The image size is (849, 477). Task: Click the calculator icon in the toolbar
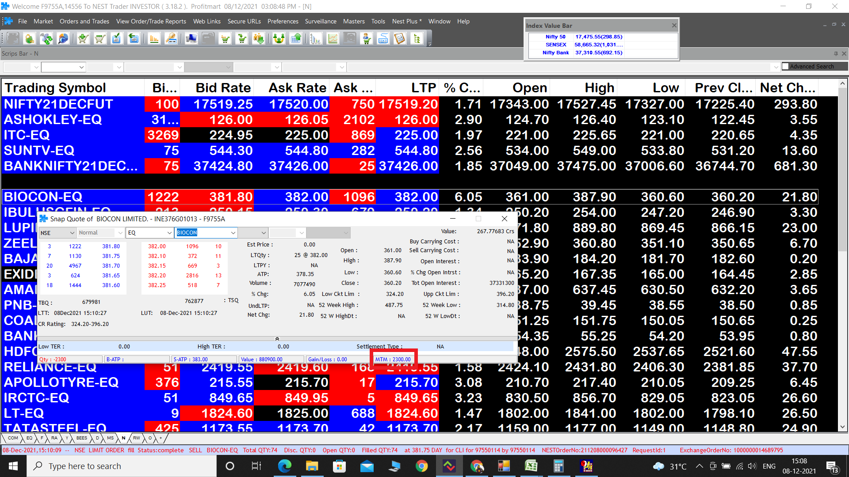[400, 39]
